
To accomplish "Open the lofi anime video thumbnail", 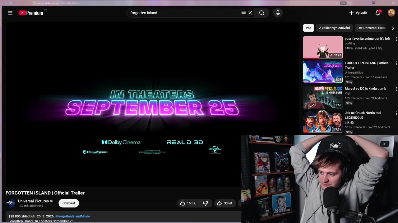I will point(323,47).
